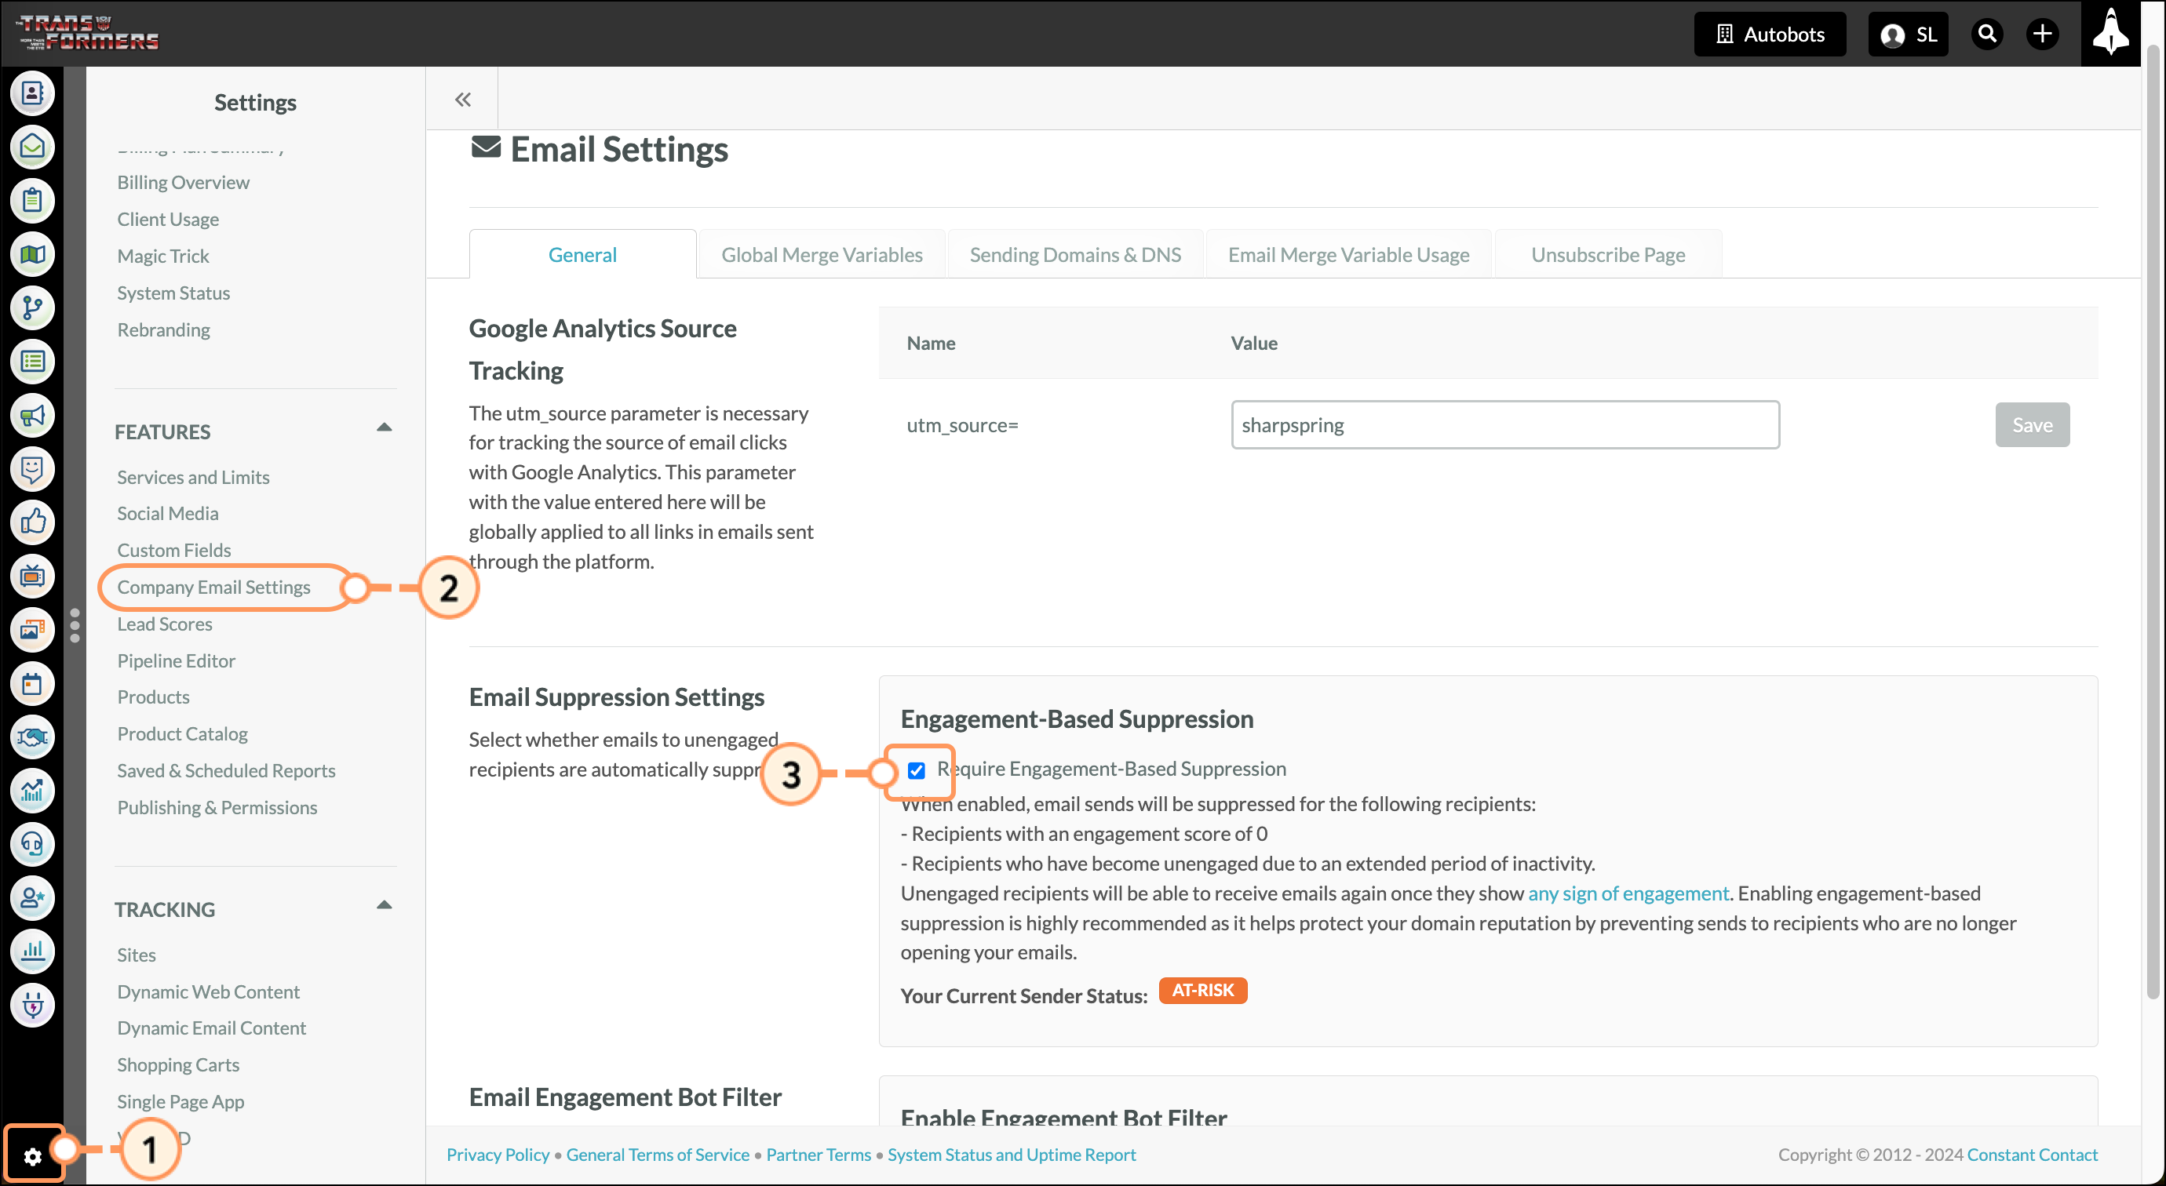The image size is (2166, 1186).
Task: Open the bar chart reports icon
Action: (32, 951)
